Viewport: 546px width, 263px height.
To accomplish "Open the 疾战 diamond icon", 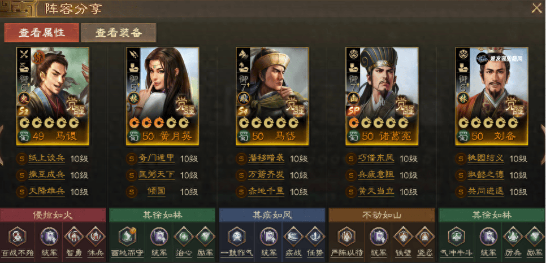I will click(x=293, y=236).
